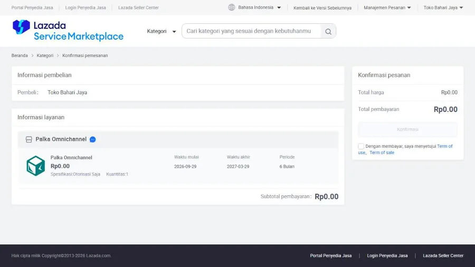
Task: Click the category search input field
Action: coord(251,31)
